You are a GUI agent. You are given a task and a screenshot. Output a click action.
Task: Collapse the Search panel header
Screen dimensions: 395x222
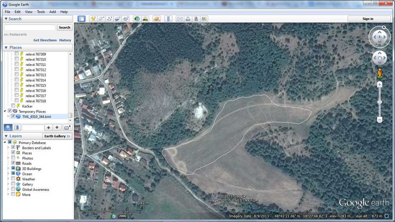point(6,19)
